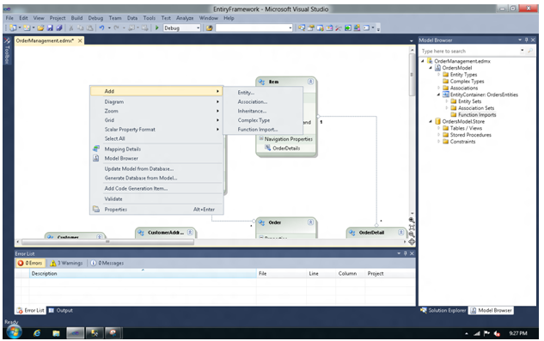The image size is (544, 341).
Task: Click the Description column header
Action: point(143,274)
